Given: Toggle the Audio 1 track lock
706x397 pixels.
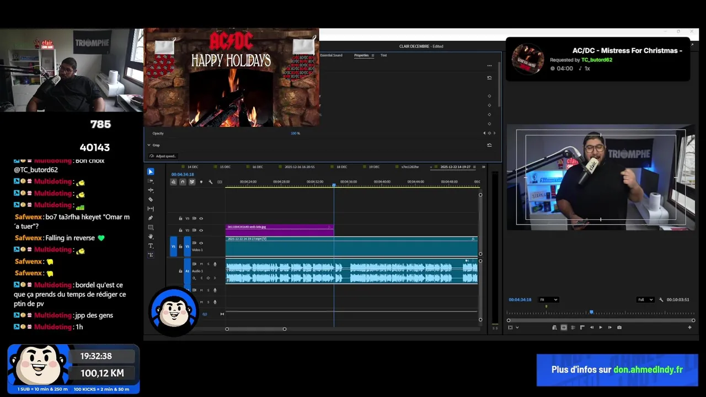Looking at the screenshot, I should [180, 271].
